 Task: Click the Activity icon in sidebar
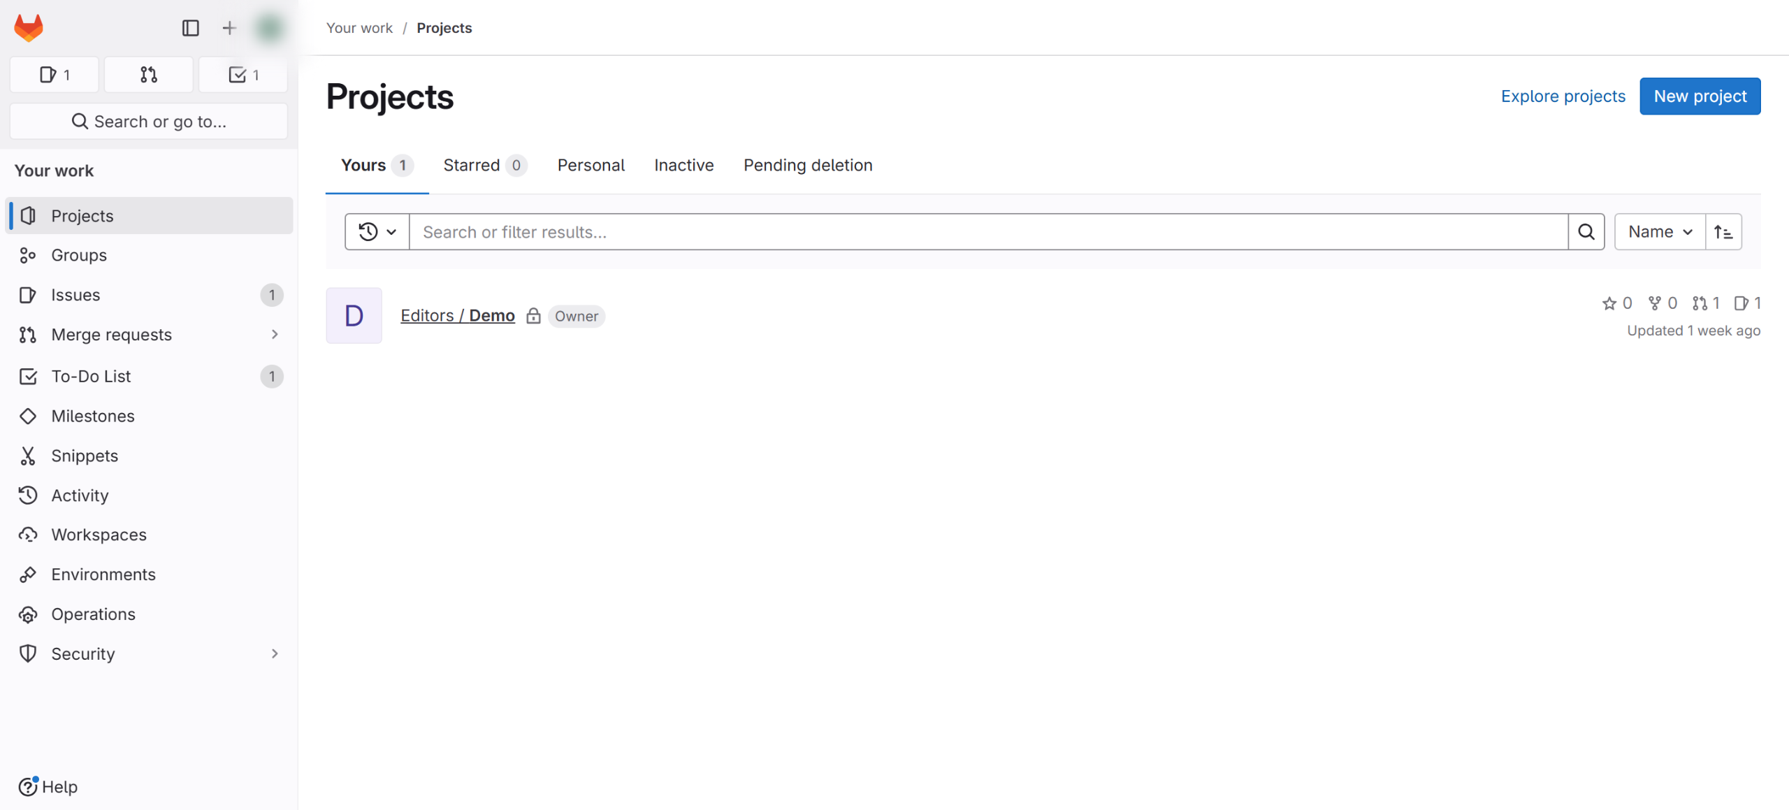pyautogui.click(x=28, y=495)
